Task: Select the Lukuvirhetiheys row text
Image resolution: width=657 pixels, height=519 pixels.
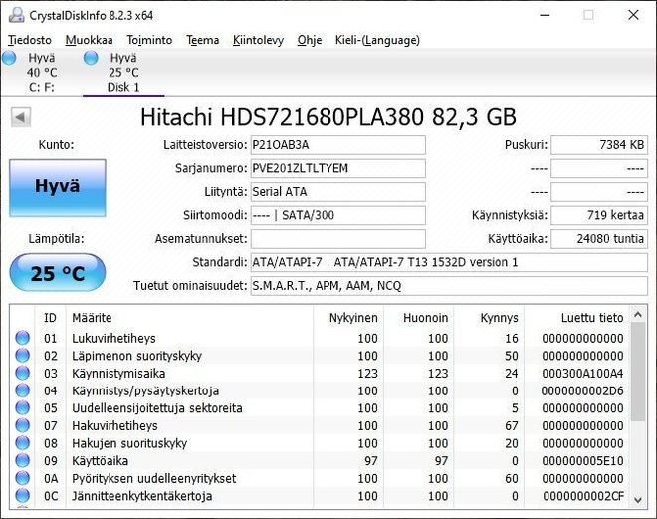Action: tap(113, 338)
